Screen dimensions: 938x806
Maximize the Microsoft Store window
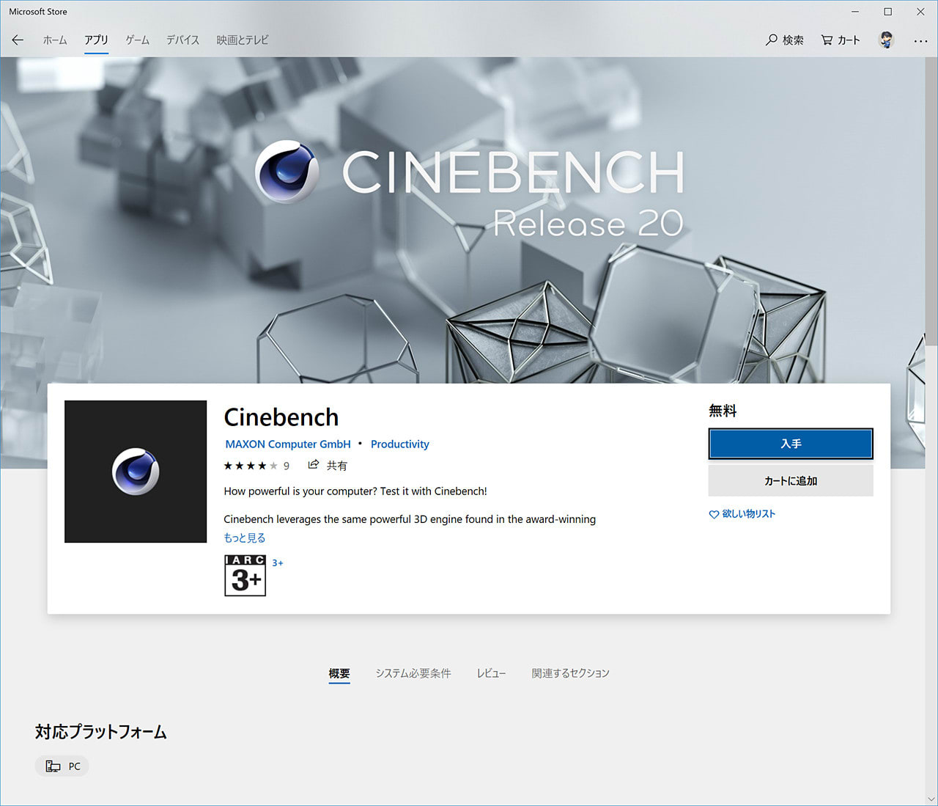pos(888,12)
